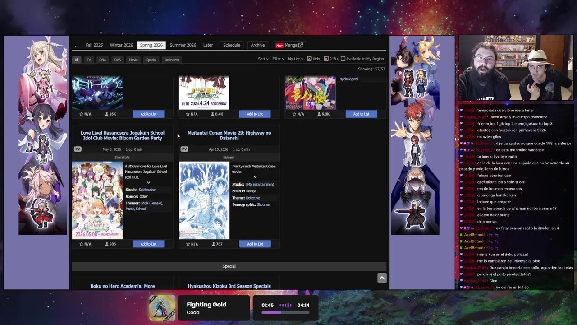Click the members icon showing 985
This screenshot has height=325, width=577.
click(x=107, y=244)
